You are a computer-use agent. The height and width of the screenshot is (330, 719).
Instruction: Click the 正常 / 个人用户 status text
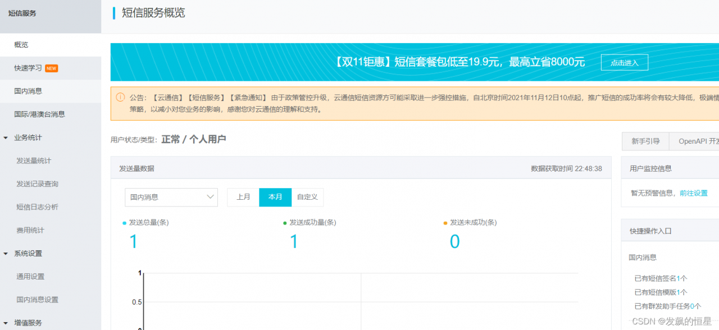[x=194, y=139]
